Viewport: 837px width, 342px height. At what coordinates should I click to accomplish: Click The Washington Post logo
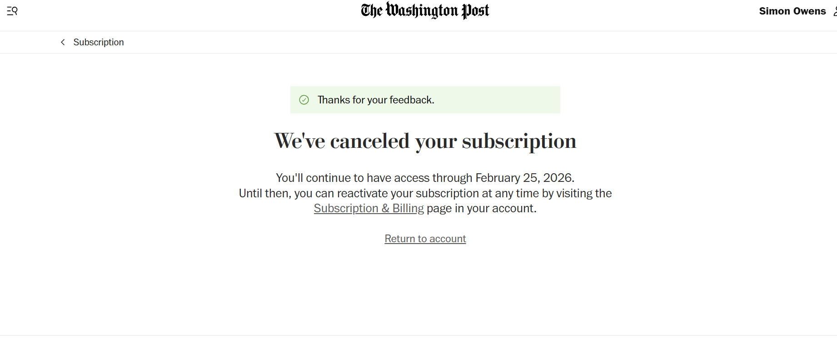click(425, 11)
